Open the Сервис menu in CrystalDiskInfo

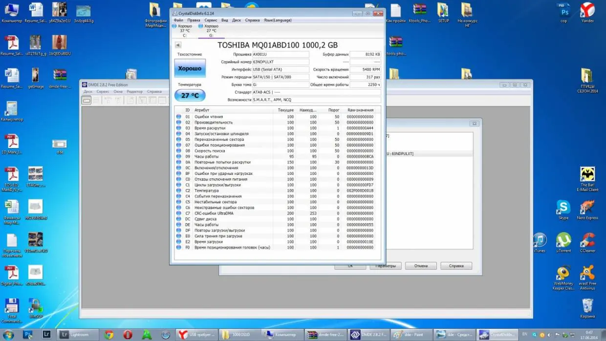(211, 20)
